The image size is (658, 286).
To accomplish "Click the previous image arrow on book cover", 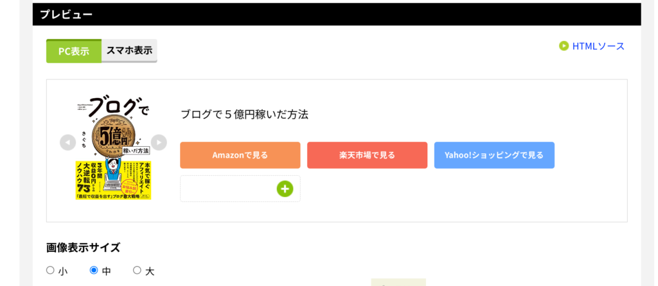I will (67, 142).
